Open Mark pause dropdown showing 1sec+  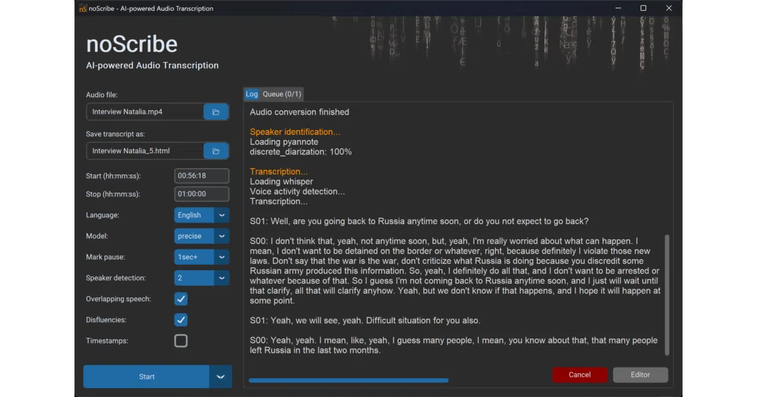[x=202, y=257]
